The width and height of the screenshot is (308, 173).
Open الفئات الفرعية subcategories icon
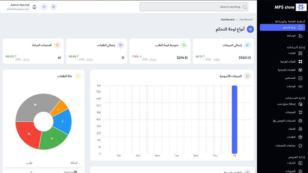tap(300, 61)
